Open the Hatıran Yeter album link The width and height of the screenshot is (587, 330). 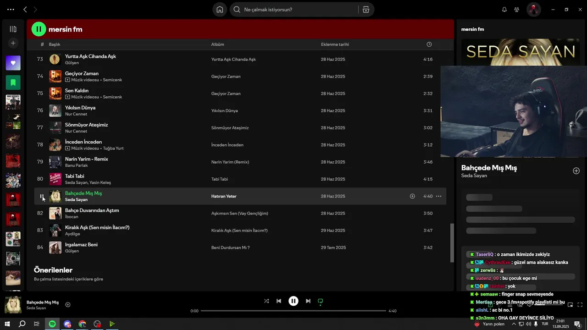[224, 196]
